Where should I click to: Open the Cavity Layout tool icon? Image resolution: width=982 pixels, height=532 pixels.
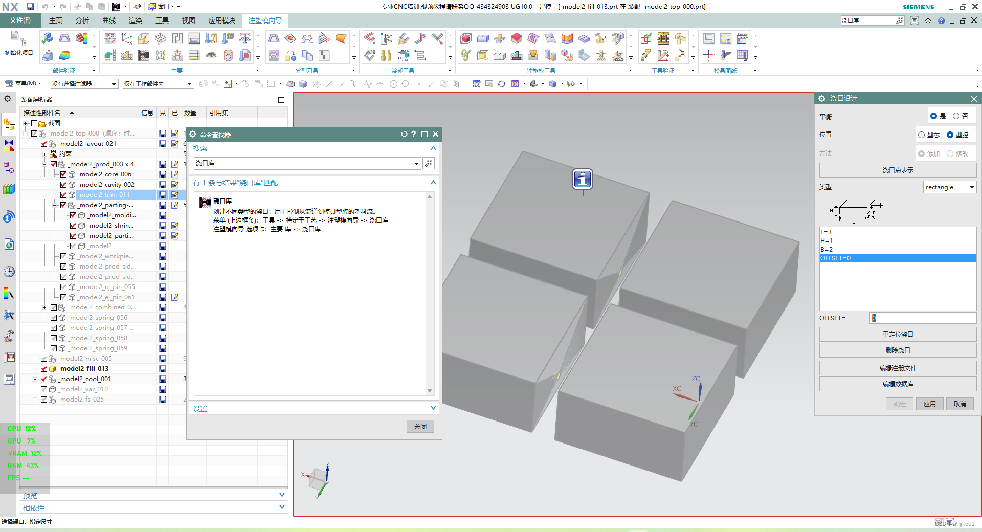tap(161, 38)
